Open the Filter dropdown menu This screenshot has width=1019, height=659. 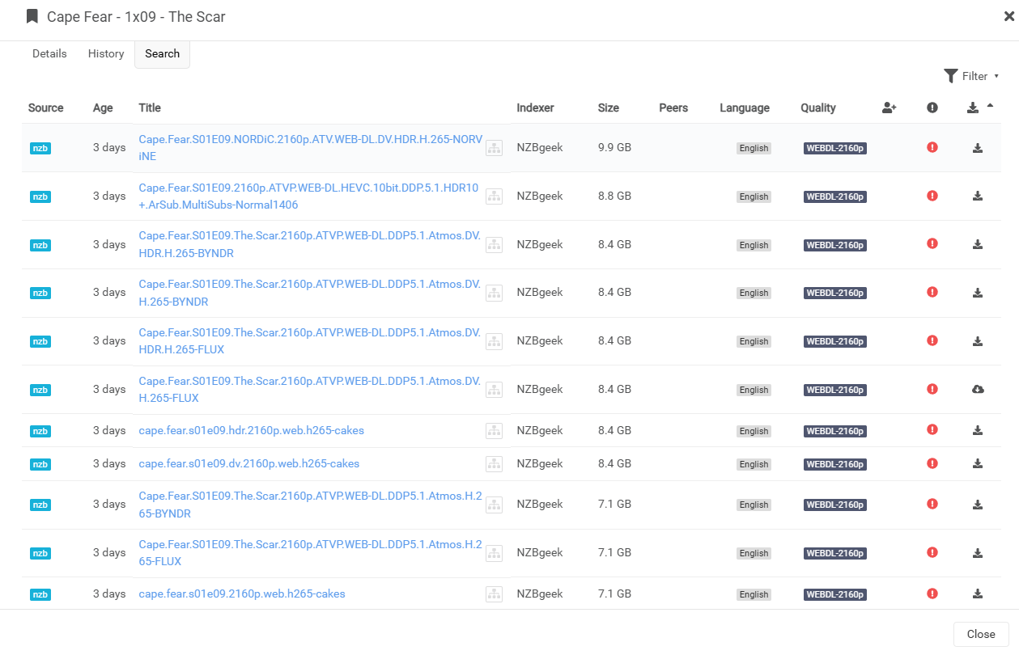click(971, 76)
